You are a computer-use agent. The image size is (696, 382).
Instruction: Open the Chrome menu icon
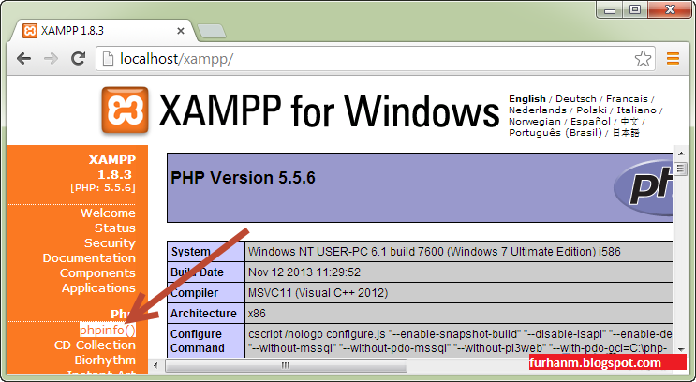673,59
